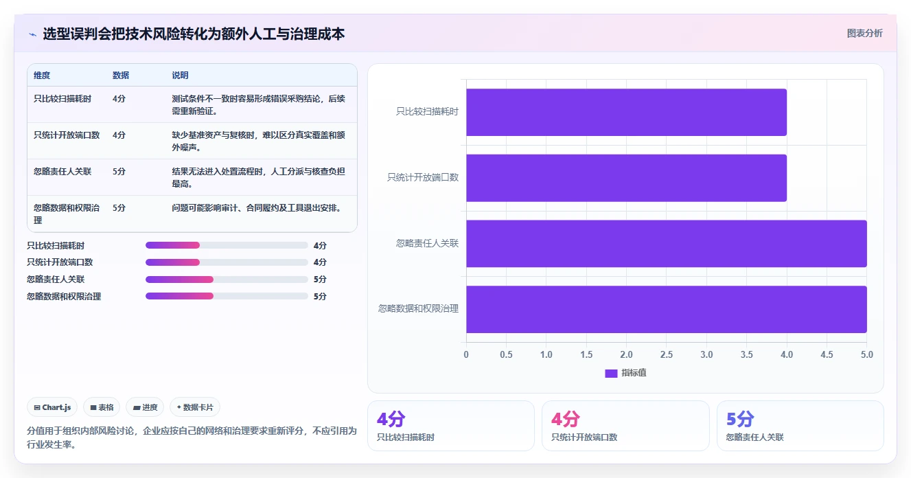
Task: Click the description starting 测试条件不一致
Action: [x=259, y=104]
